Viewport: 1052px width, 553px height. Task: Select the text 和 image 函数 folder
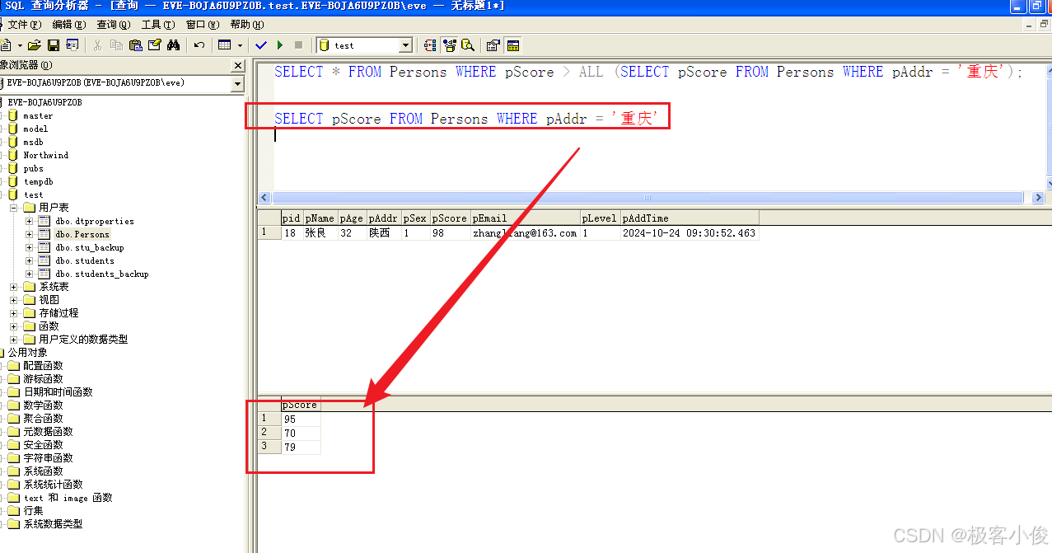pyautogui.click(x=68, y=498)
